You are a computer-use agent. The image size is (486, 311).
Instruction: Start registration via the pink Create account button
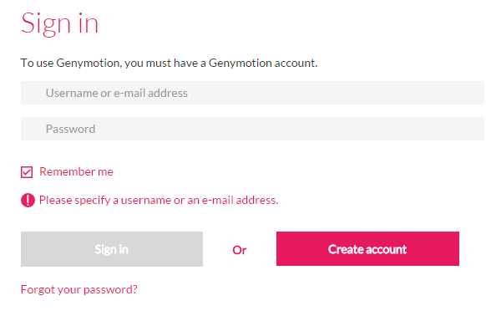367,248
